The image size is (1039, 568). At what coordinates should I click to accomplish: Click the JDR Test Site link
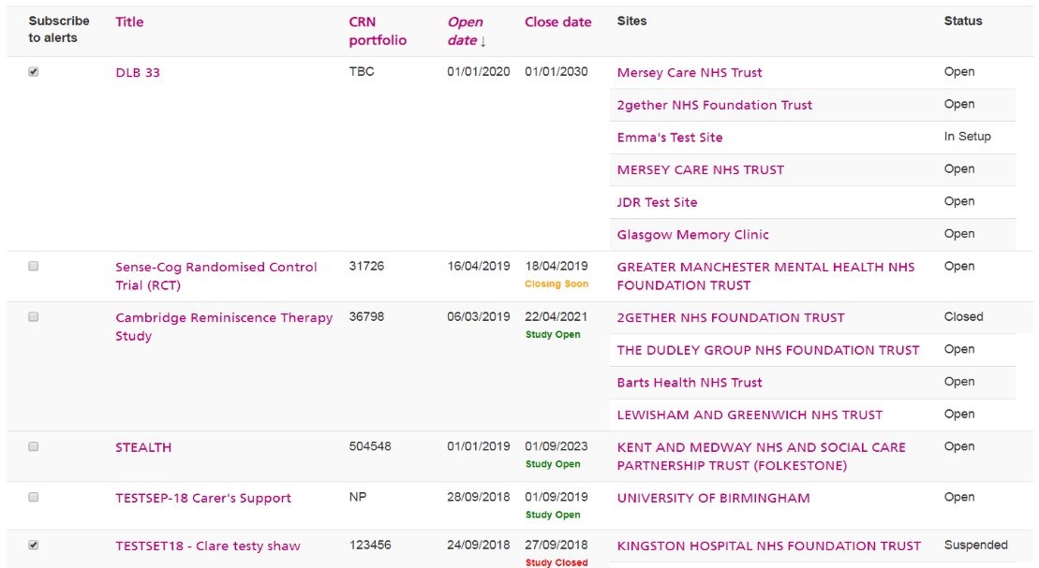pyautogui.click(x=657, y=202)
